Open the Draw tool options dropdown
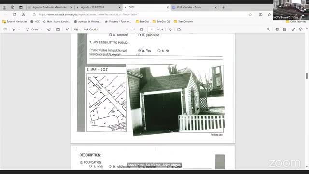The image size is (309, 174). coord(42,29)
